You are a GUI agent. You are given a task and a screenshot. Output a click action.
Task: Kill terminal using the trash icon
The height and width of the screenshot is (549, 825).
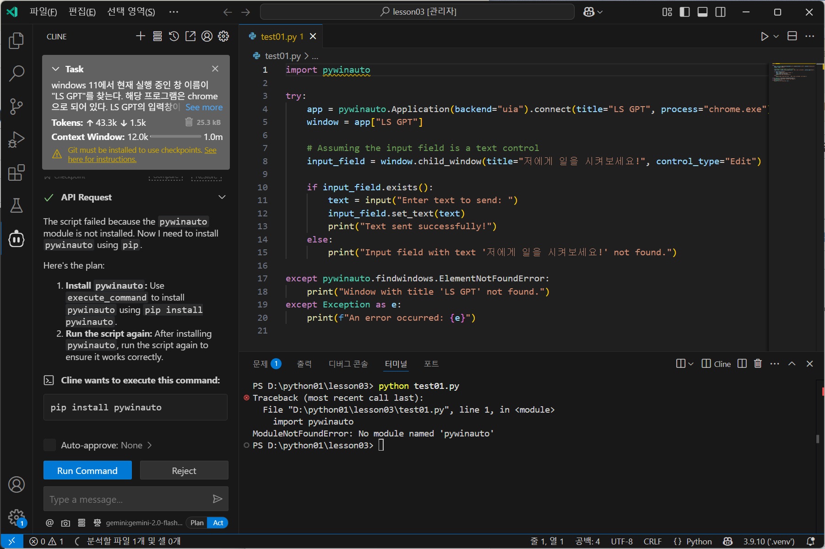[758, 363]
